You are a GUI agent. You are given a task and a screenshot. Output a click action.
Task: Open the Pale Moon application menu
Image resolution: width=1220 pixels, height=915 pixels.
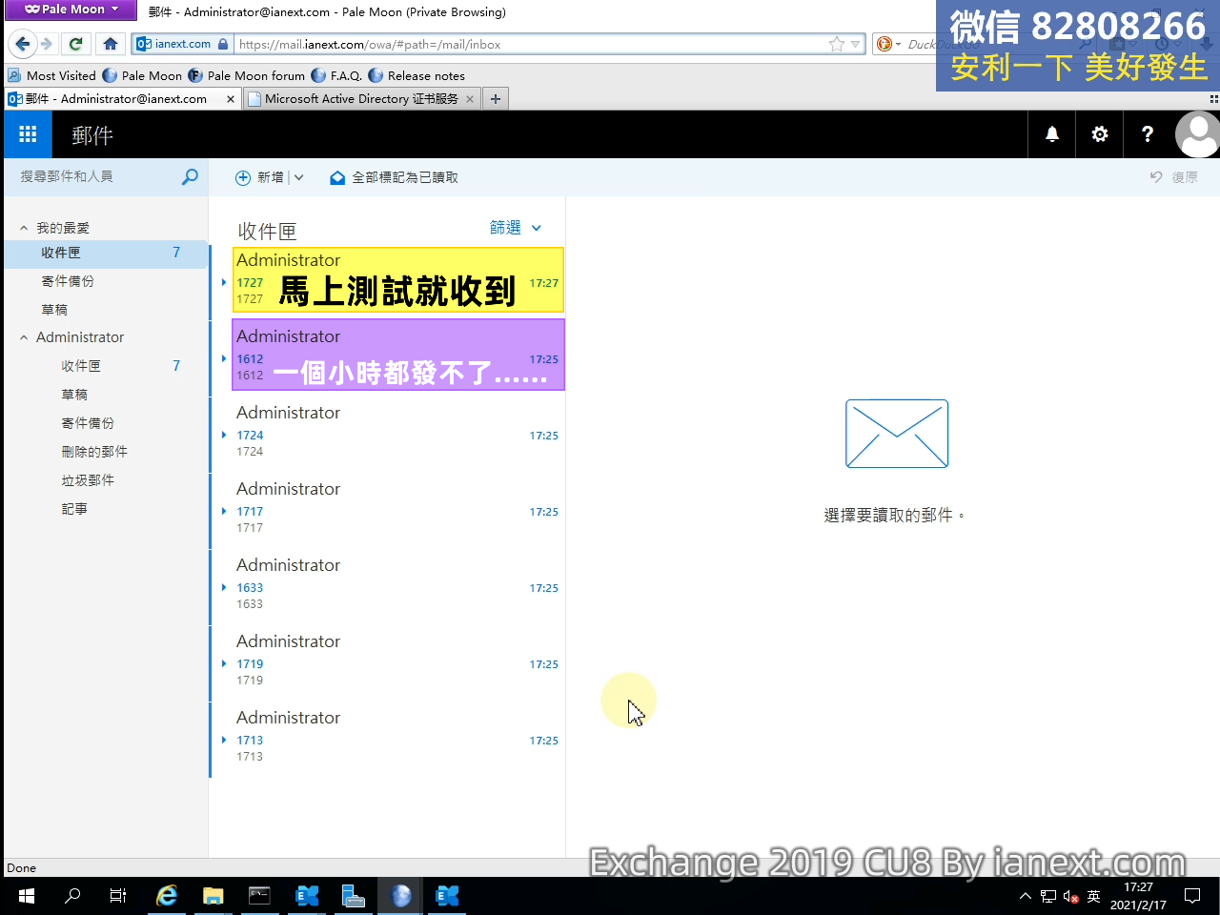click(x=71, y=10)
